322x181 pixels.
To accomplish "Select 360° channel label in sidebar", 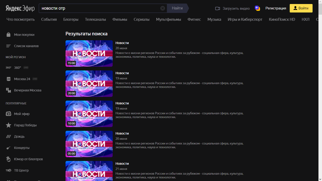I will 17,68.
